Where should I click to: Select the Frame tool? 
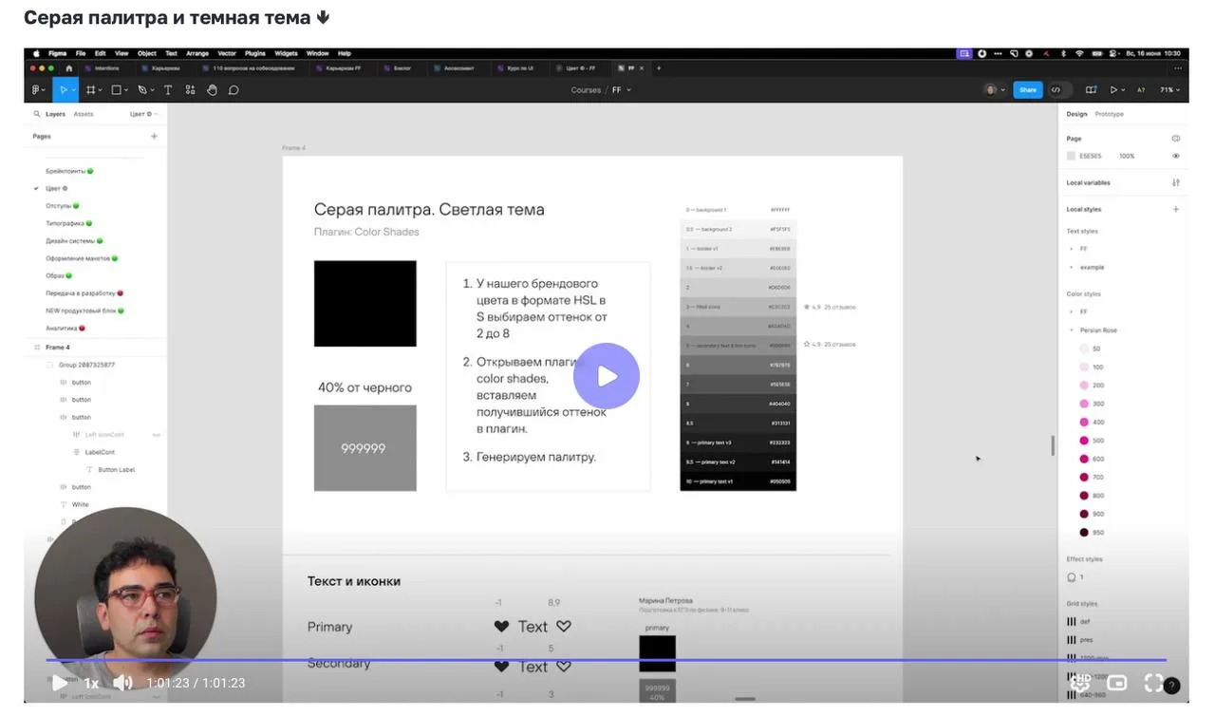pyautogui.click(x=91, y=89)
